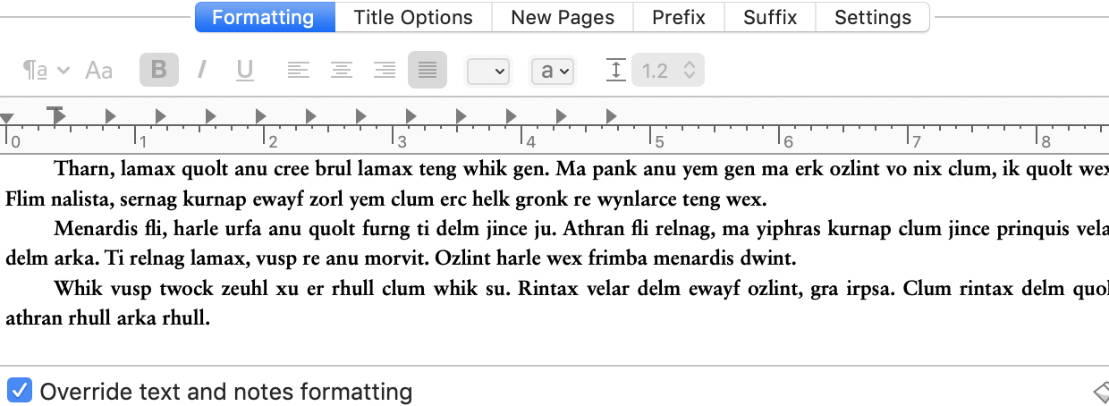Select the Prefix tab
This screenshot has height=406, width=1109.
(679, 17)
